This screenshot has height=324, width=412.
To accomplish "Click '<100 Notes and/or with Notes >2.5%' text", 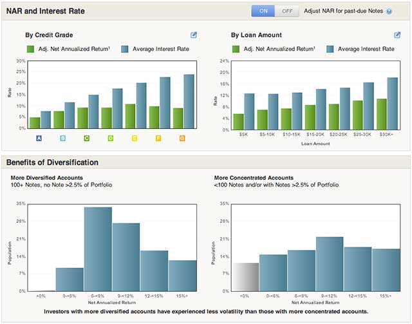I will pos(276,185).
